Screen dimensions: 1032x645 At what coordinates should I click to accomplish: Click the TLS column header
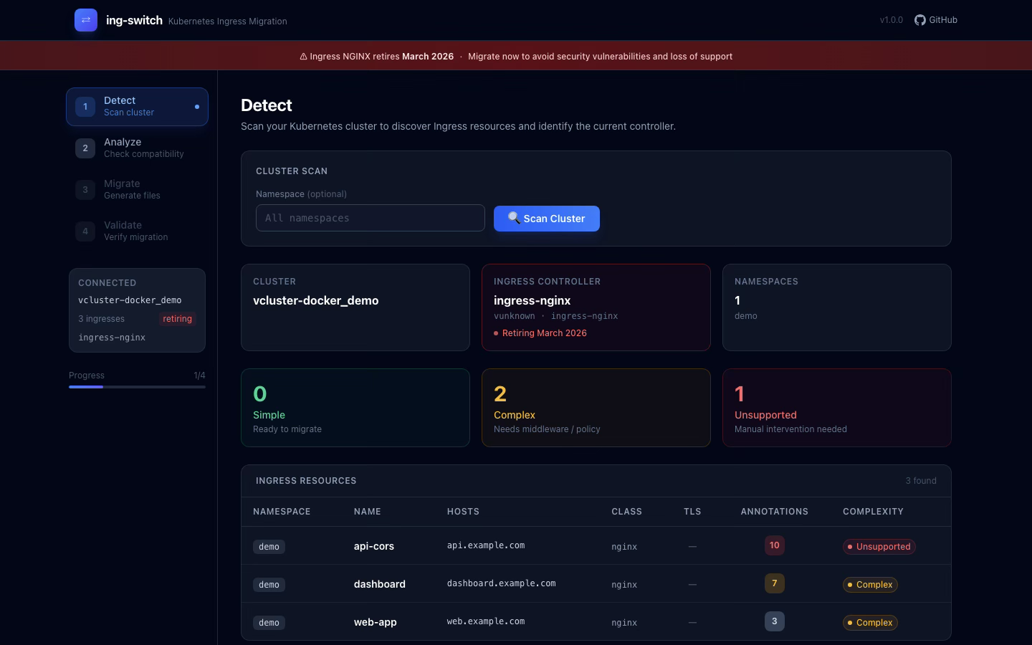692,512
